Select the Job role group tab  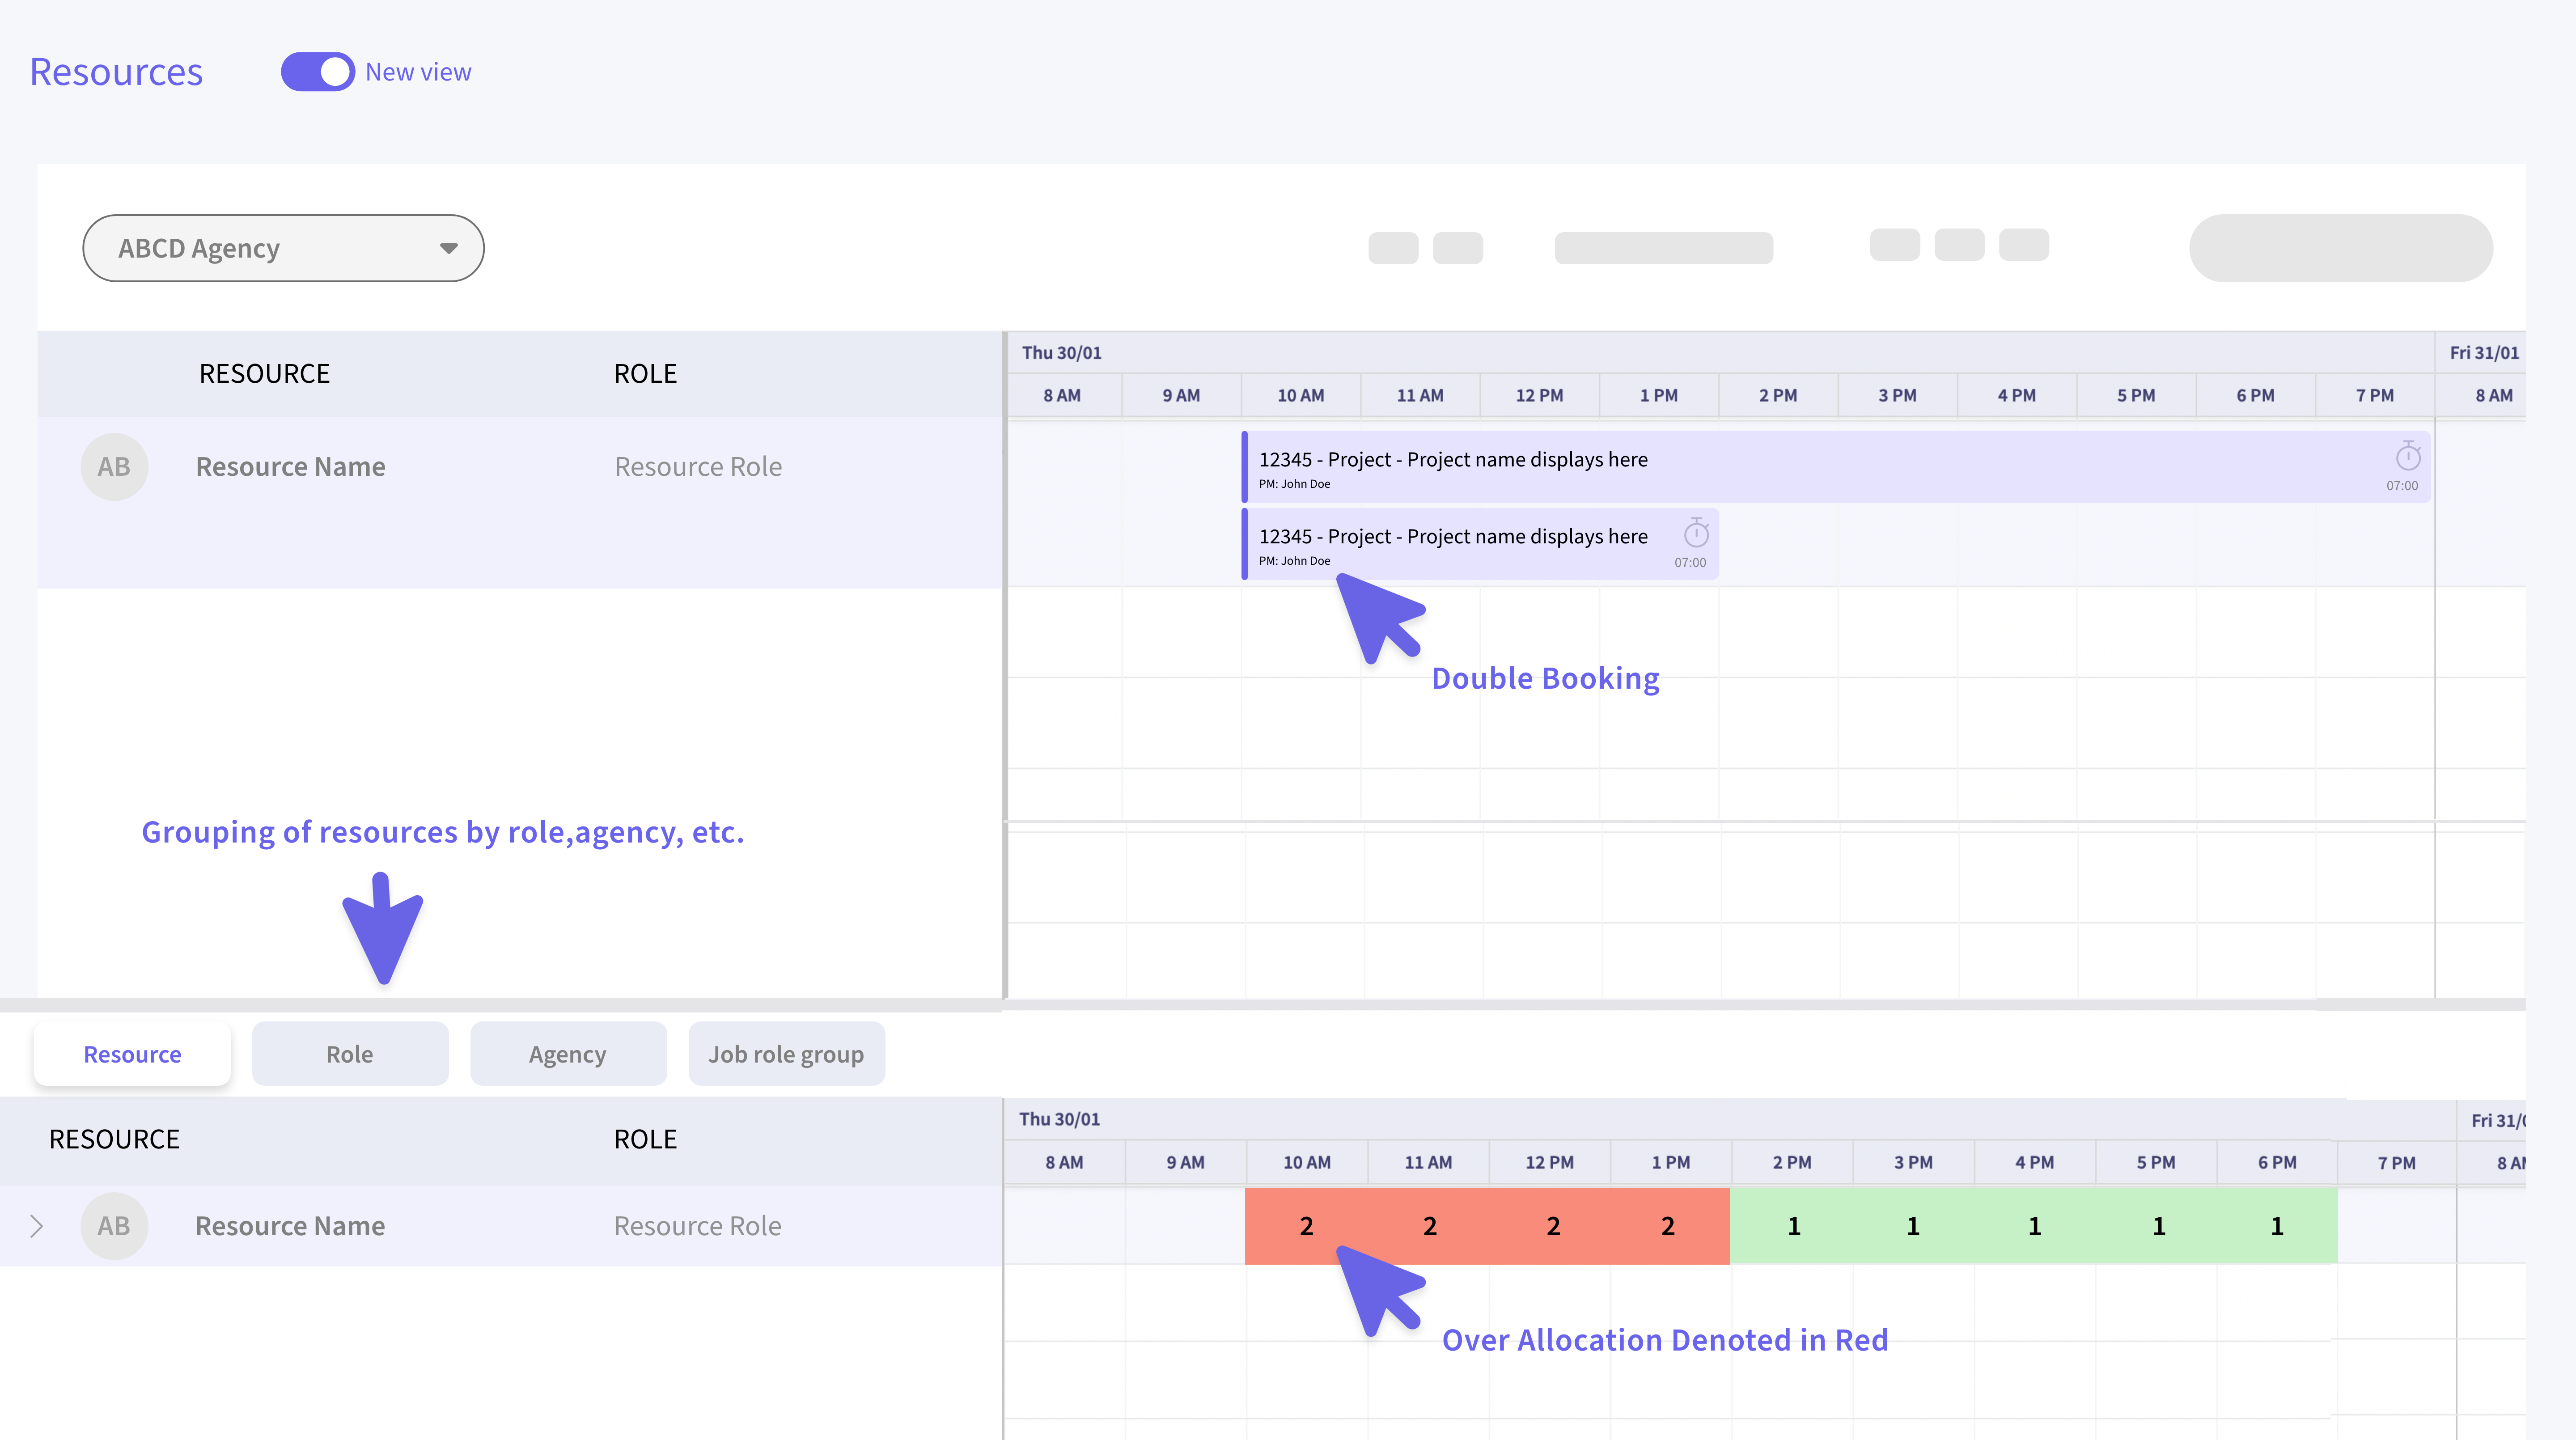[786, 1054]
